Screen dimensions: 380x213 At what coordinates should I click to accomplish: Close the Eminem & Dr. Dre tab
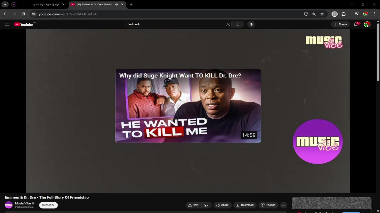pyautogui.click(x=122, y=4)
